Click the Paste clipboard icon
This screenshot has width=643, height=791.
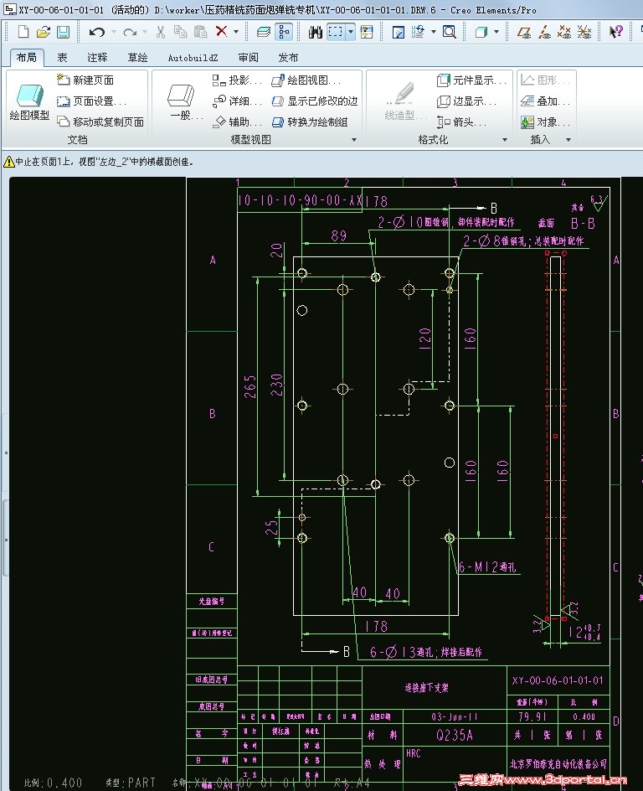pyautogui.click(x=201, y=32)
